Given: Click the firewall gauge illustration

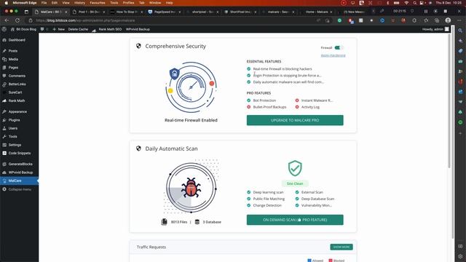Looking at the screenshot, I should [x=191, y=87].
